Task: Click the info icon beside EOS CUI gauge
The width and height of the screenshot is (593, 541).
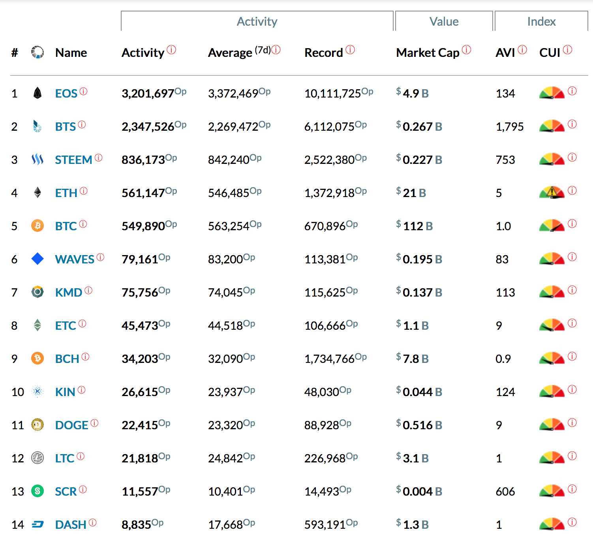Action: [572, 91]
